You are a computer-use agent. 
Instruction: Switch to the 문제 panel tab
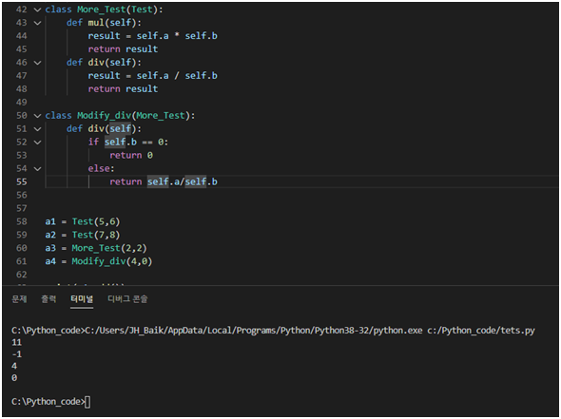coord(19,299)
